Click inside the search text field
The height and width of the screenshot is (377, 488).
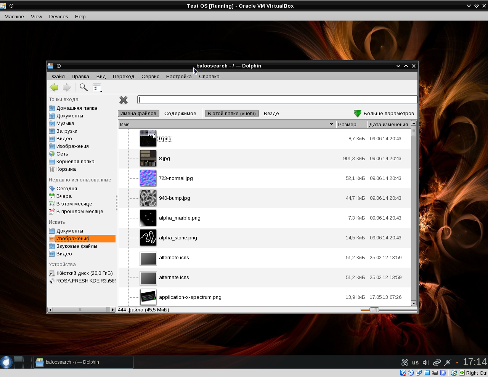tap(277, 100)
